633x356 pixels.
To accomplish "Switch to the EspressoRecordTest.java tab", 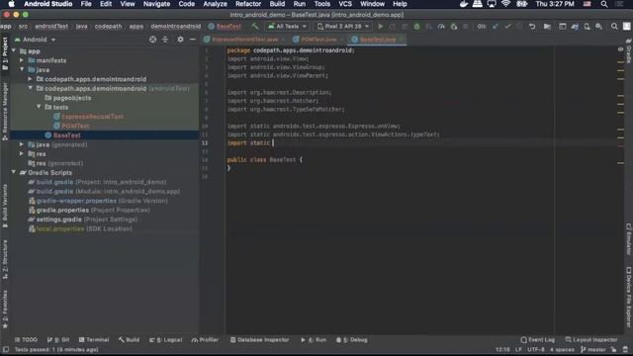I will click(x=245, y=40).
